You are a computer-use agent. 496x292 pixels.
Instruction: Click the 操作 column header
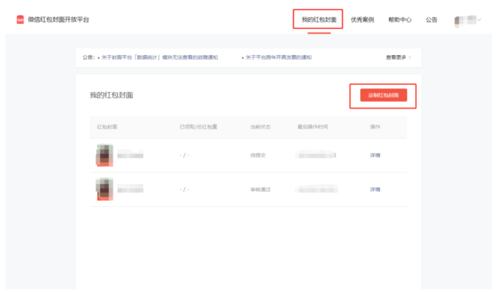click(375, 127)
